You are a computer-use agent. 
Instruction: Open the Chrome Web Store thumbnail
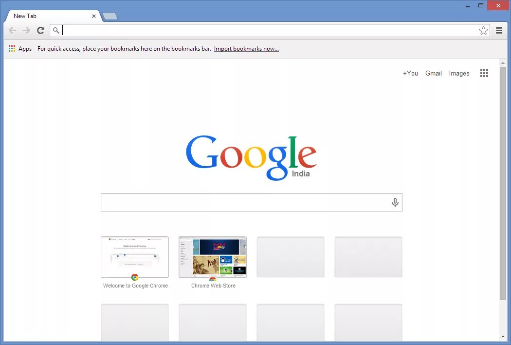213,257
